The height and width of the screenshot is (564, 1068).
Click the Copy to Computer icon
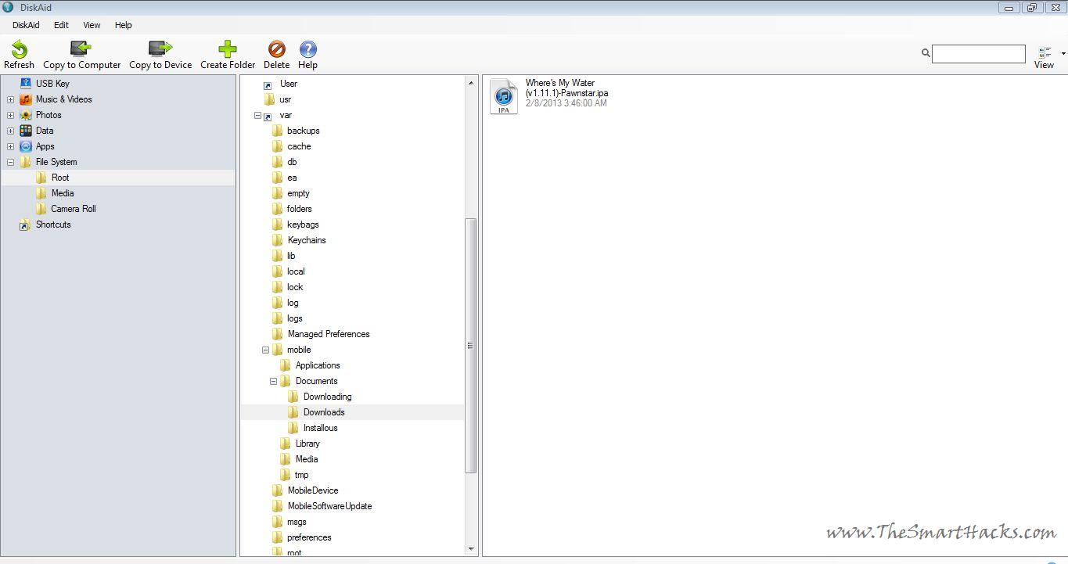tap(81, 49)
